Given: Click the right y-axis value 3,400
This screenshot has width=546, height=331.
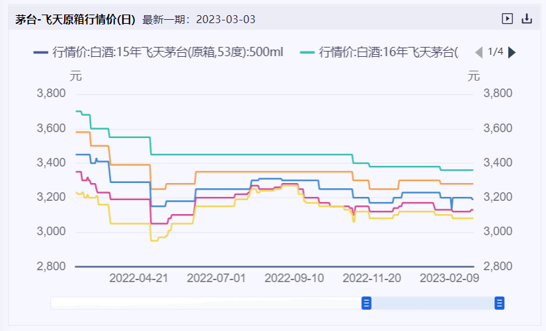Looking at the screenshot, I should [x=498, y=162].
